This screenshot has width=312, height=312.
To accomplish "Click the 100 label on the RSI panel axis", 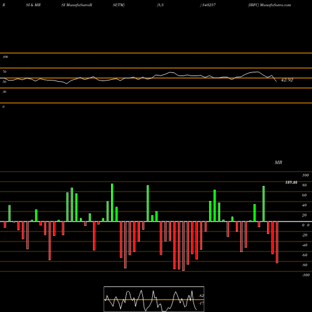I will pyautogui.click(x=5, y=57).
